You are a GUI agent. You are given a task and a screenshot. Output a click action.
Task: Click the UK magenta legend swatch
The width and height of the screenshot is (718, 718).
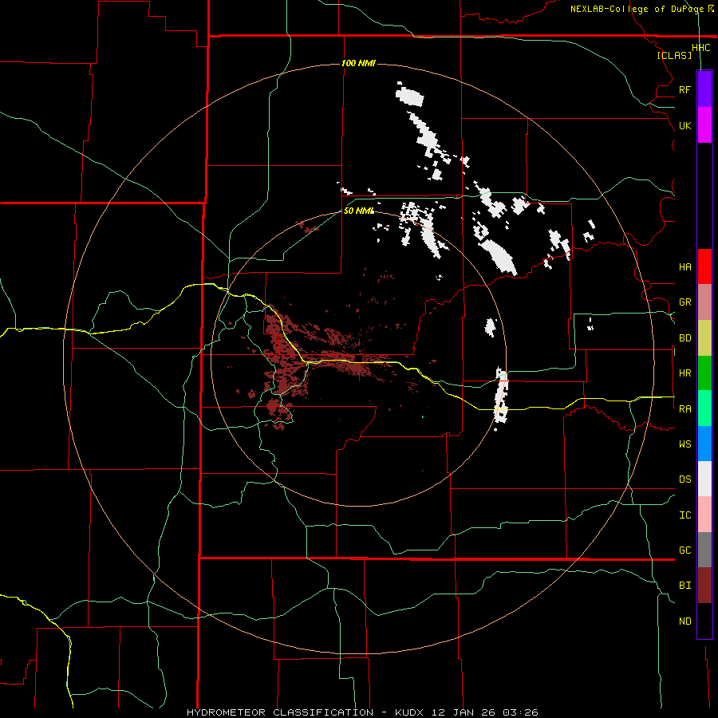[704, 125]
